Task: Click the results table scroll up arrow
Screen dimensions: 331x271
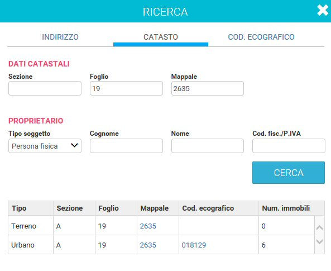Action: (319, 227)
